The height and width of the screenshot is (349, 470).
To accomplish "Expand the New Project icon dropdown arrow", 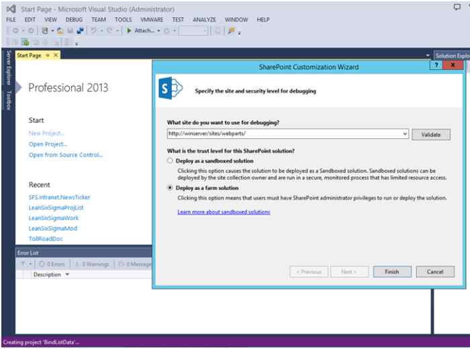I will 52,31.
